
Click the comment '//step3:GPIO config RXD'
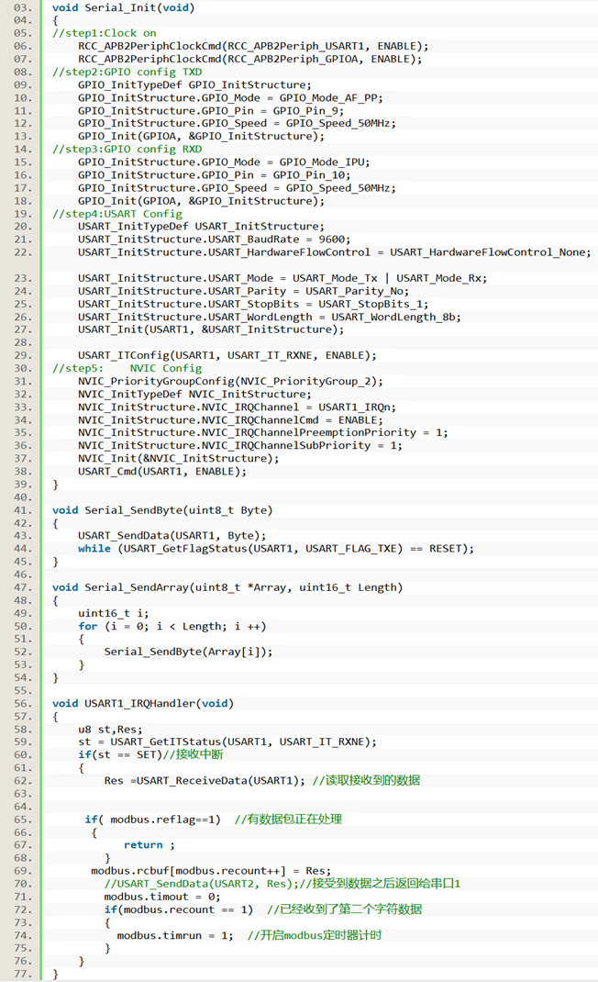click(x=127, y=149)
